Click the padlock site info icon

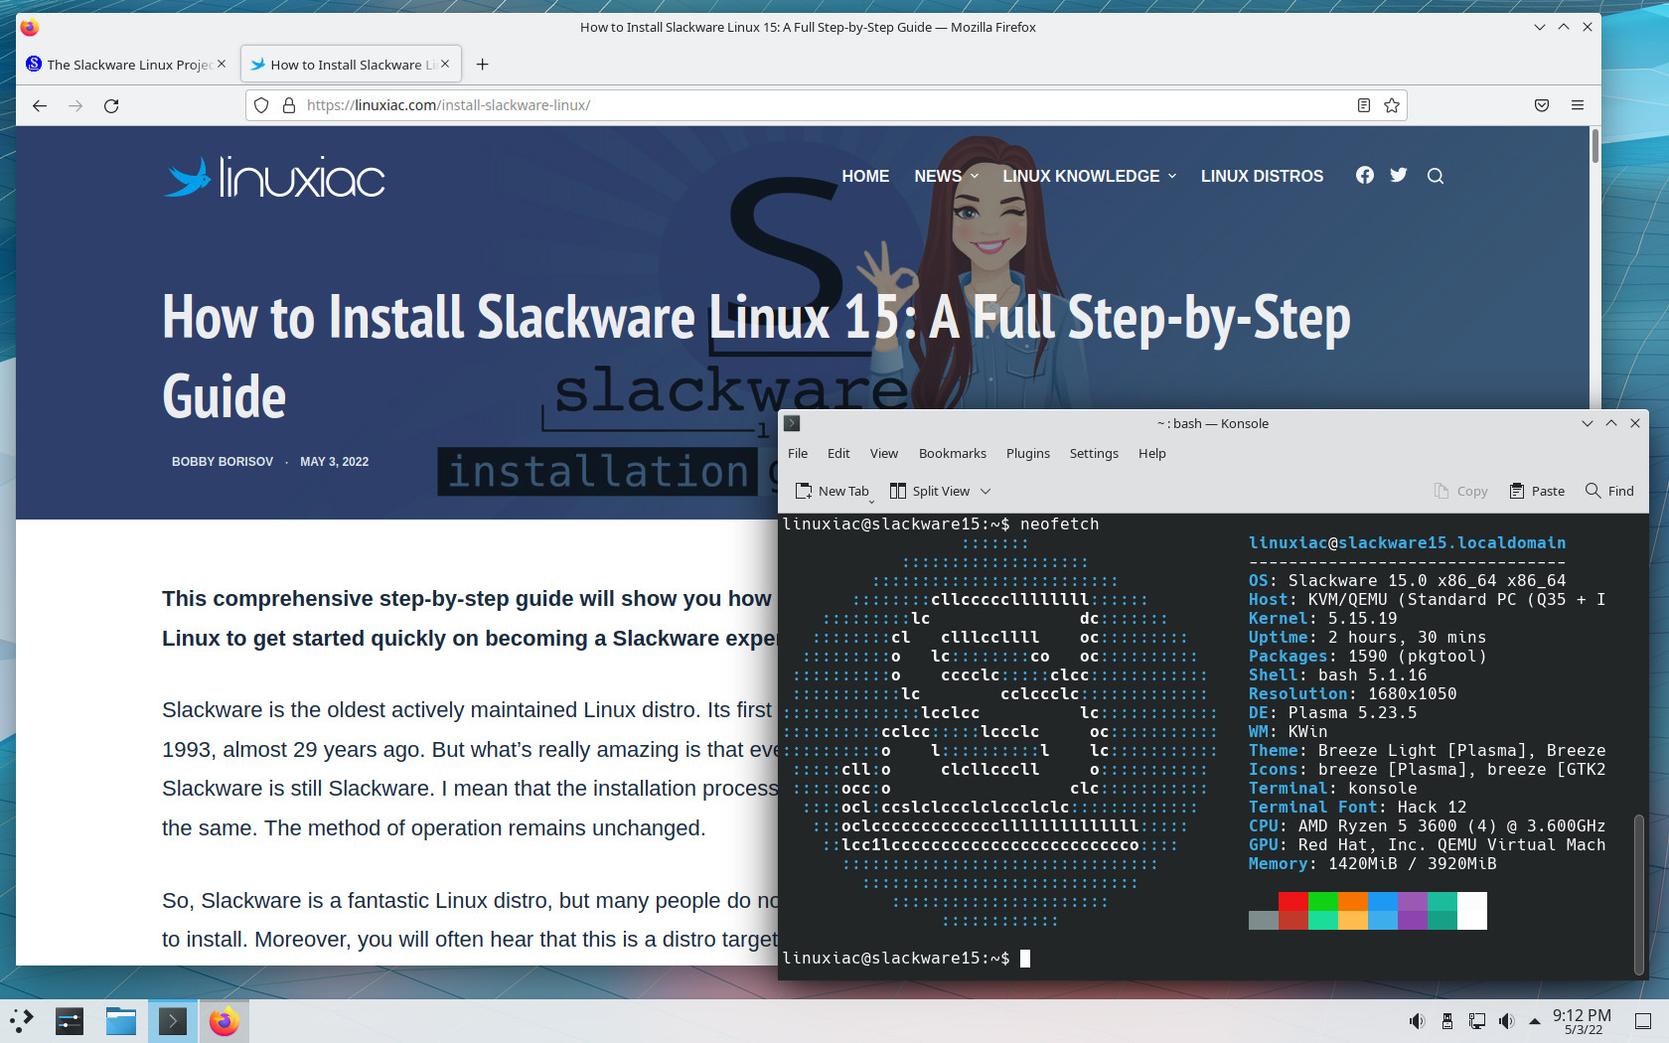[289, 105]
